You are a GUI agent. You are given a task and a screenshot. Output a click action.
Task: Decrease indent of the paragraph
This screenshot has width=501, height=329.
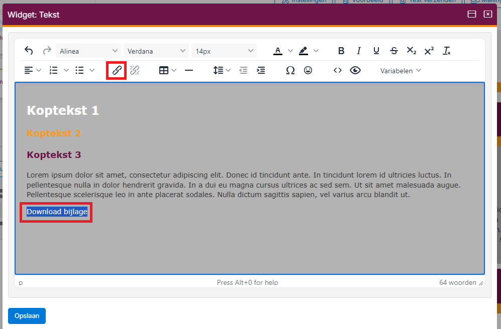pos(244,70)
